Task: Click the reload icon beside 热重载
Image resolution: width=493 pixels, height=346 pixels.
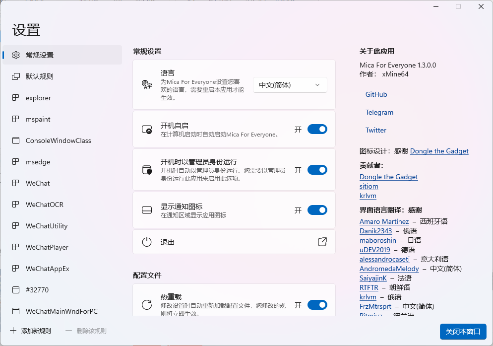Action: (147, 305)
